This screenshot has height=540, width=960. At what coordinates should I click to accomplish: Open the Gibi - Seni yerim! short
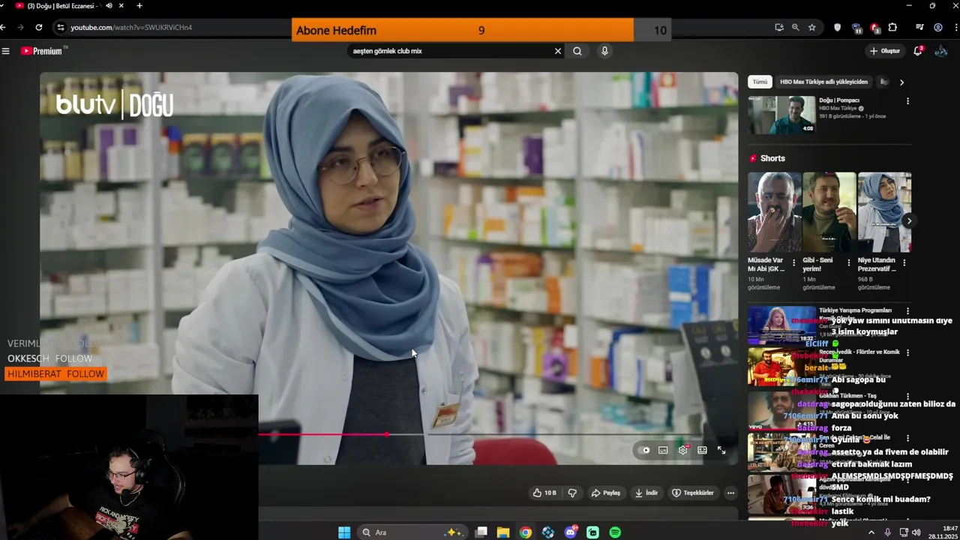[829, 213]
